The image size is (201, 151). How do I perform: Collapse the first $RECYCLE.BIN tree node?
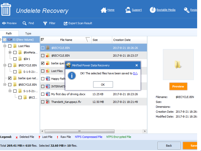pyautogui.click(x=5, y=65)
